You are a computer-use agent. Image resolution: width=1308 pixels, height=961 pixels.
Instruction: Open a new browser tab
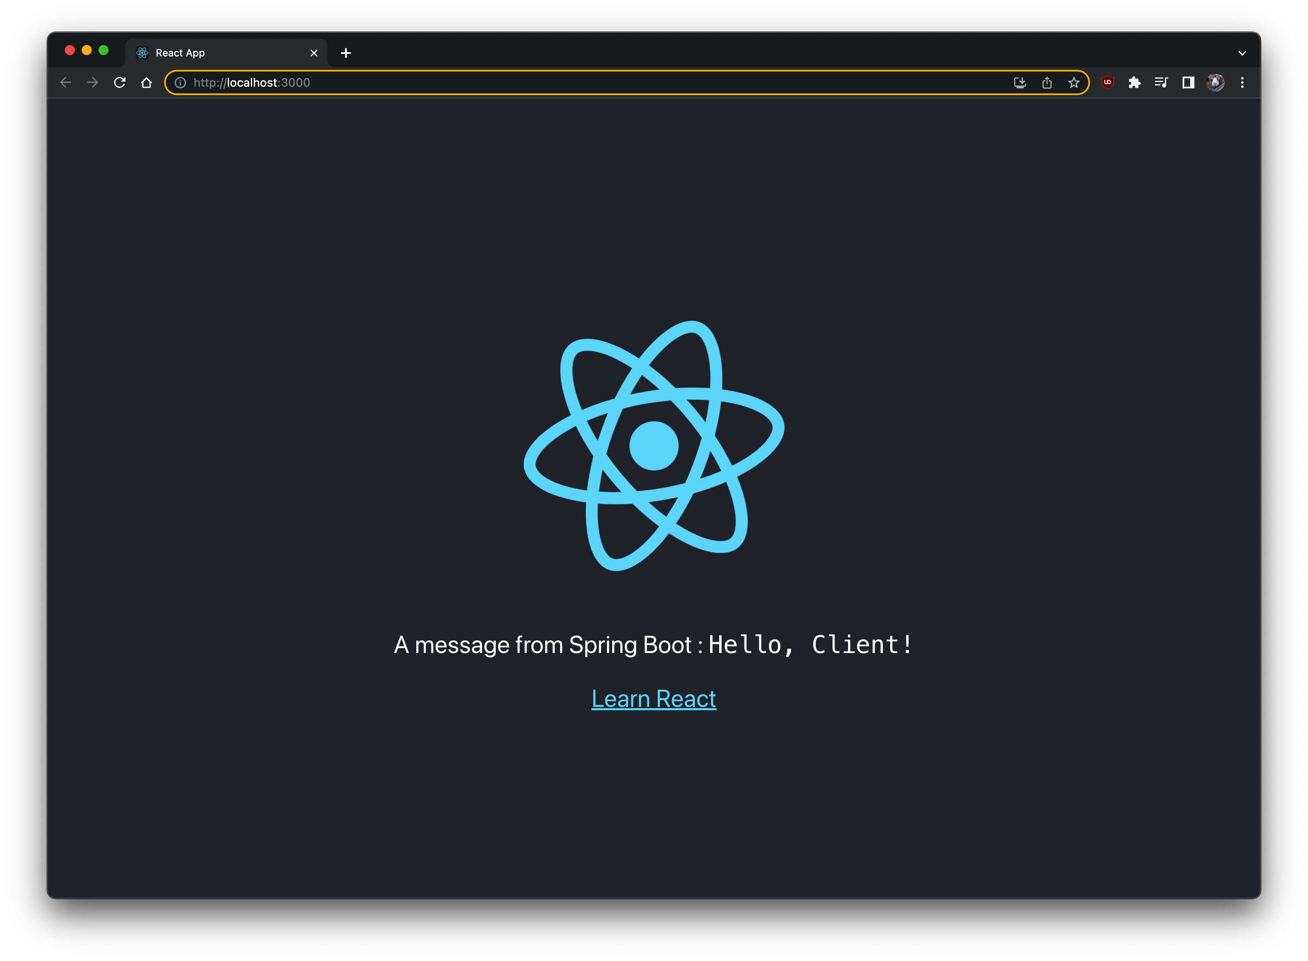346,53
